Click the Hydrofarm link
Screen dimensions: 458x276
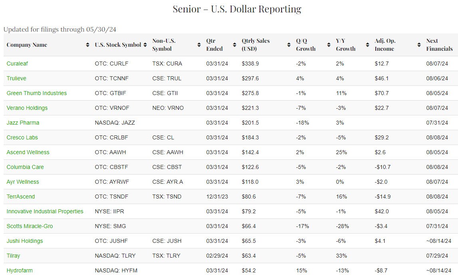[x=20, y=270]
